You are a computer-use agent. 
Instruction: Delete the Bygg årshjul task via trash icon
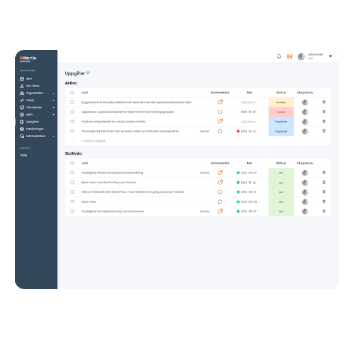click(324, 102)
